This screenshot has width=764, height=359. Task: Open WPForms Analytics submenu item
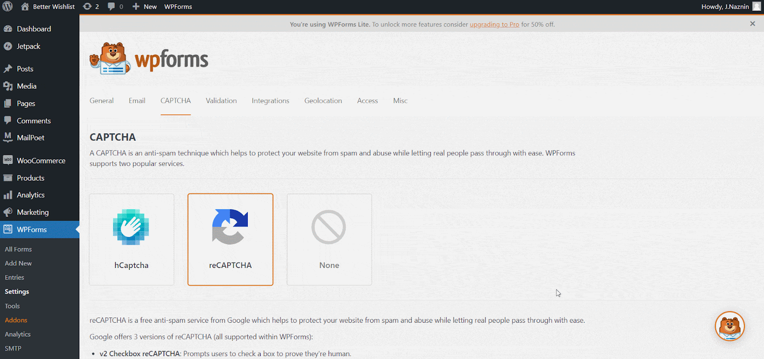pos(18,334)
